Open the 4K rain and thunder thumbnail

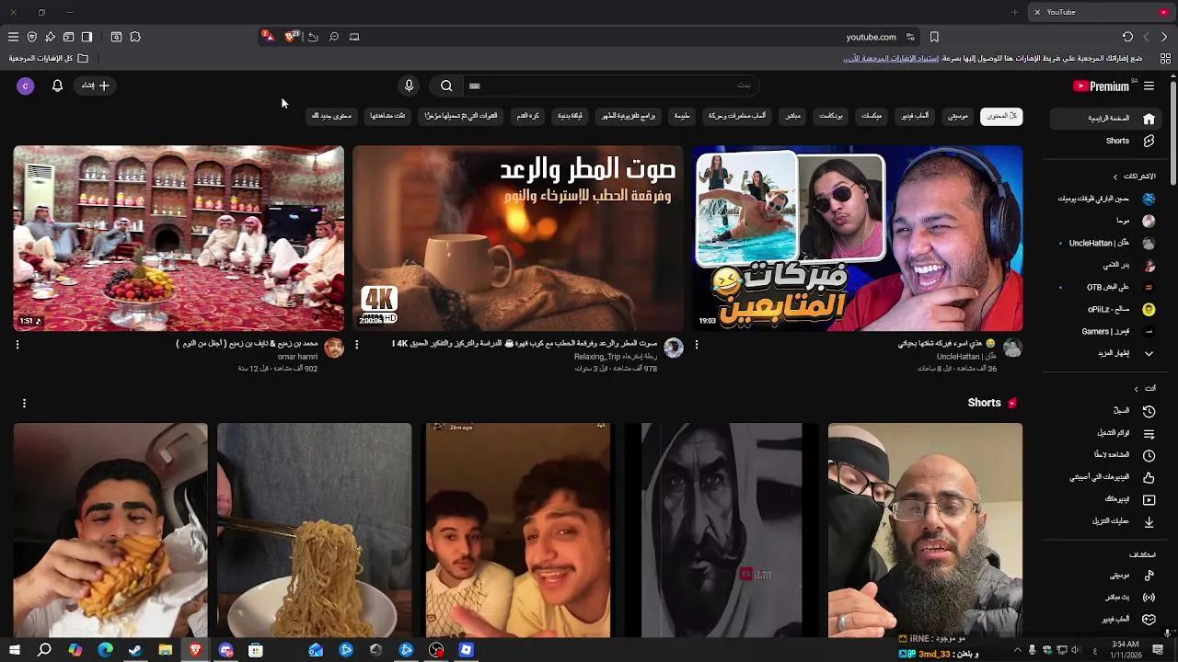pyautogui.click(x=518, y=238)
